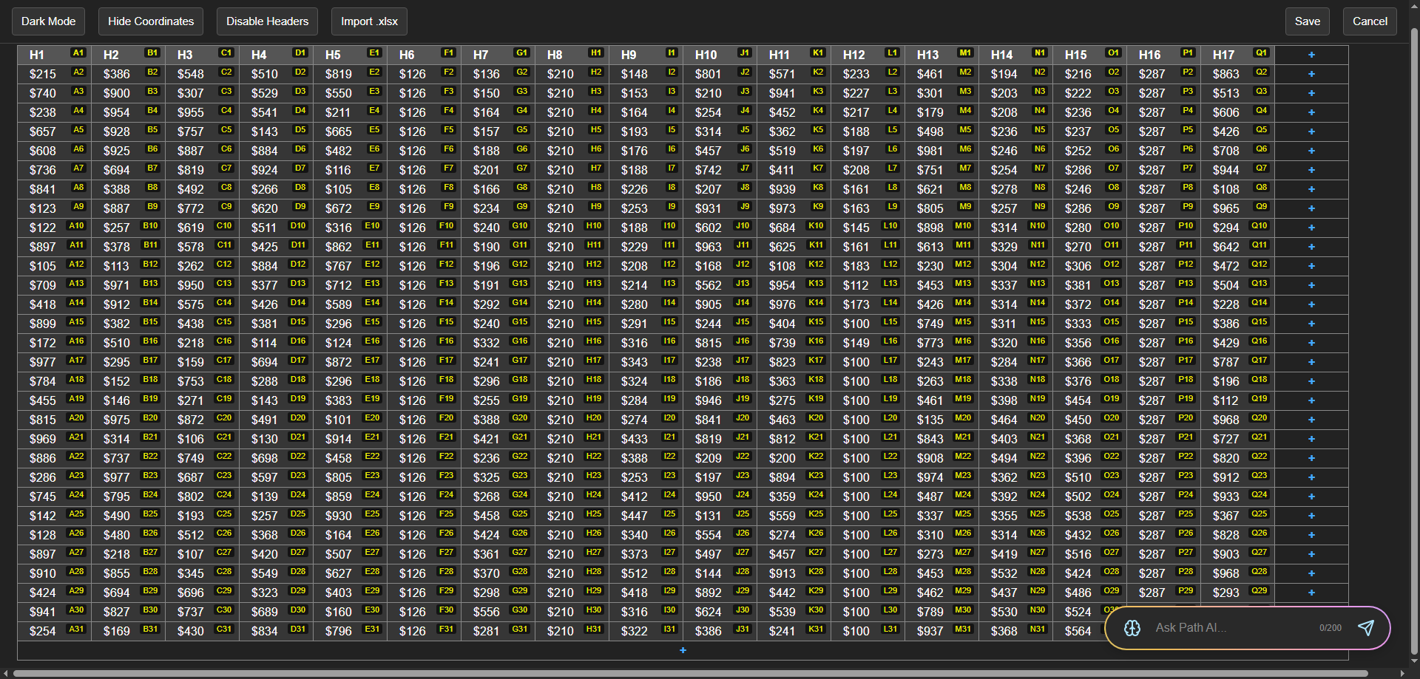Select cell Q7 with $944
This screenshot has width=1420, height=679.
(x=1237, y=170)
